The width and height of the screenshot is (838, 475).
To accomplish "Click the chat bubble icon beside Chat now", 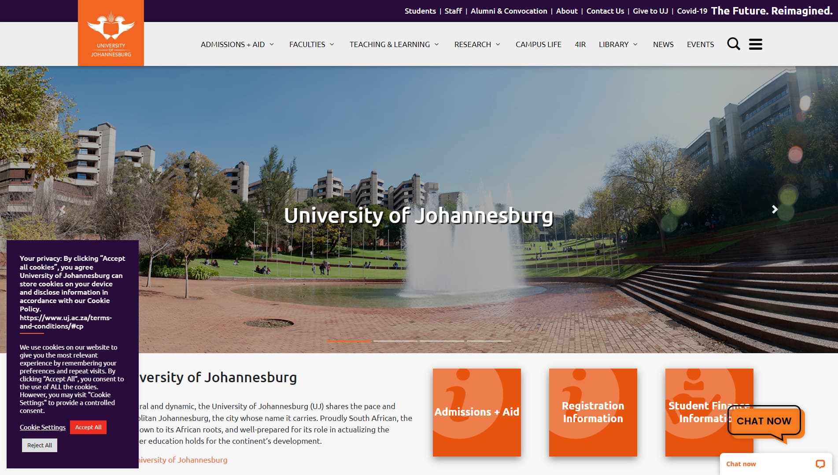I will [820, 464].
